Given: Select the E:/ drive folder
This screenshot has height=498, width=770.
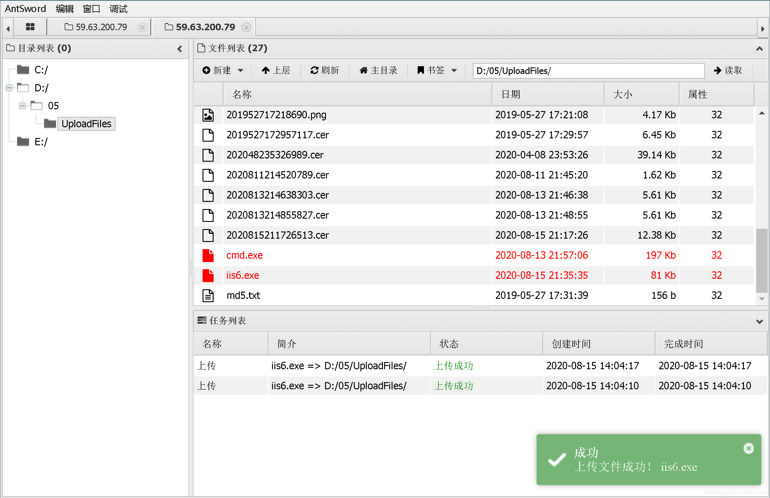Looking at the screenshot, I should pos(32,142).
